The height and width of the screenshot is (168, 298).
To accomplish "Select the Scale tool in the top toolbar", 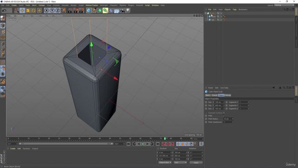I will (x=28, y=10).
